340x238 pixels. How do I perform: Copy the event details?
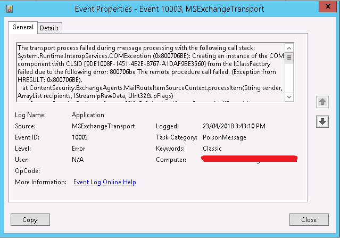[x=30, y=220]
